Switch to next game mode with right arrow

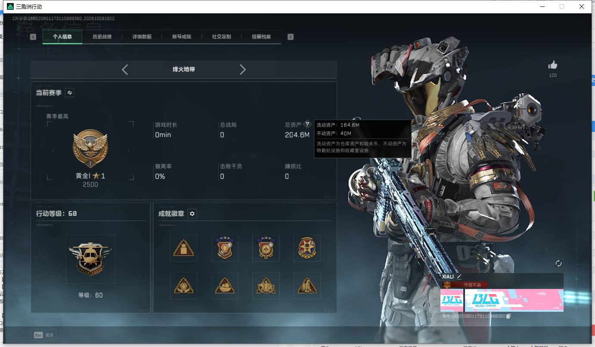tap(243, 70)
